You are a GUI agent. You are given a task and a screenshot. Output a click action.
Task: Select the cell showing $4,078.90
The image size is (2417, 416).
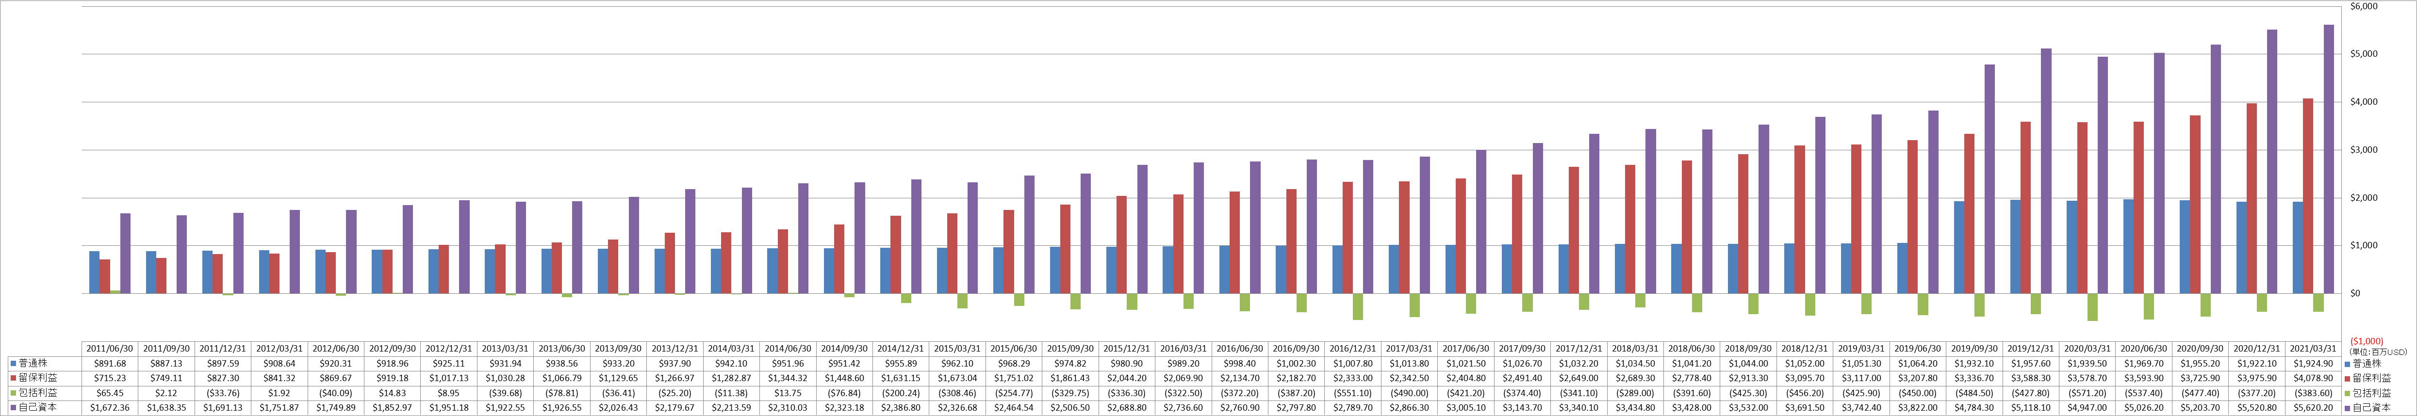pos(2312,379)
